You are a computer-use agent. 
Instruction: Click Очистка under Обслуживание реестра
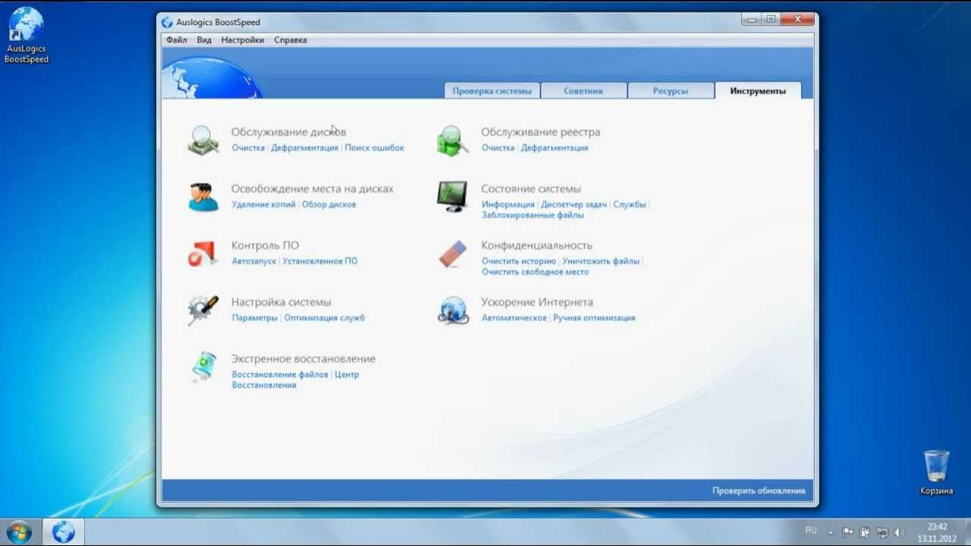click(498, 148)
